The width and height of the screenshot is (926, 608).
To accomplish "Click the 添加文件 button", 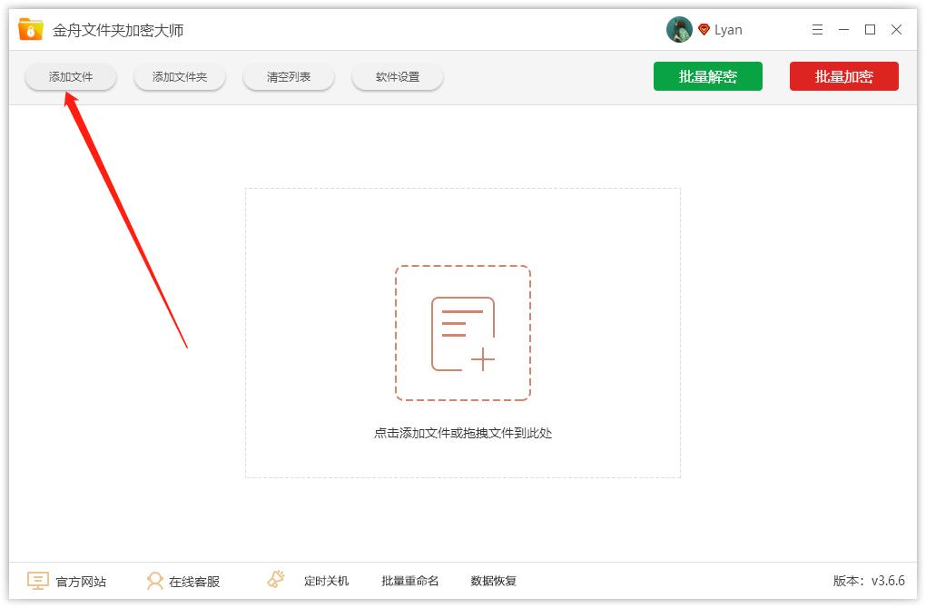I will point(70,76).
